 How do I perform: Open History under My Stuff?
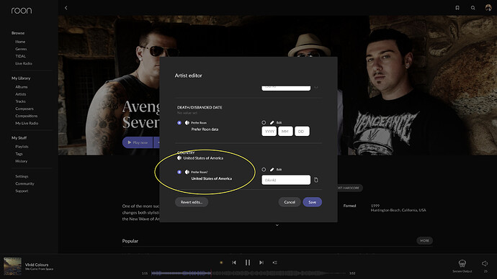pos(21,161)
